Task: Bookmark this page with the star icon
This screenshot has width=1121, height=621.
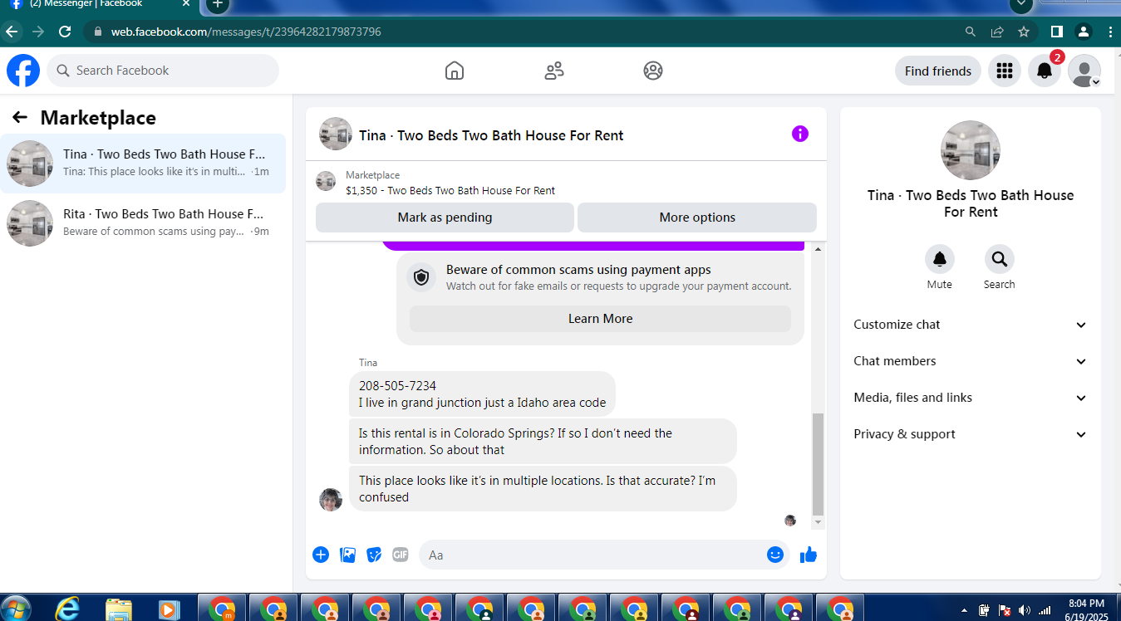Action: [x=1024, y=32]
